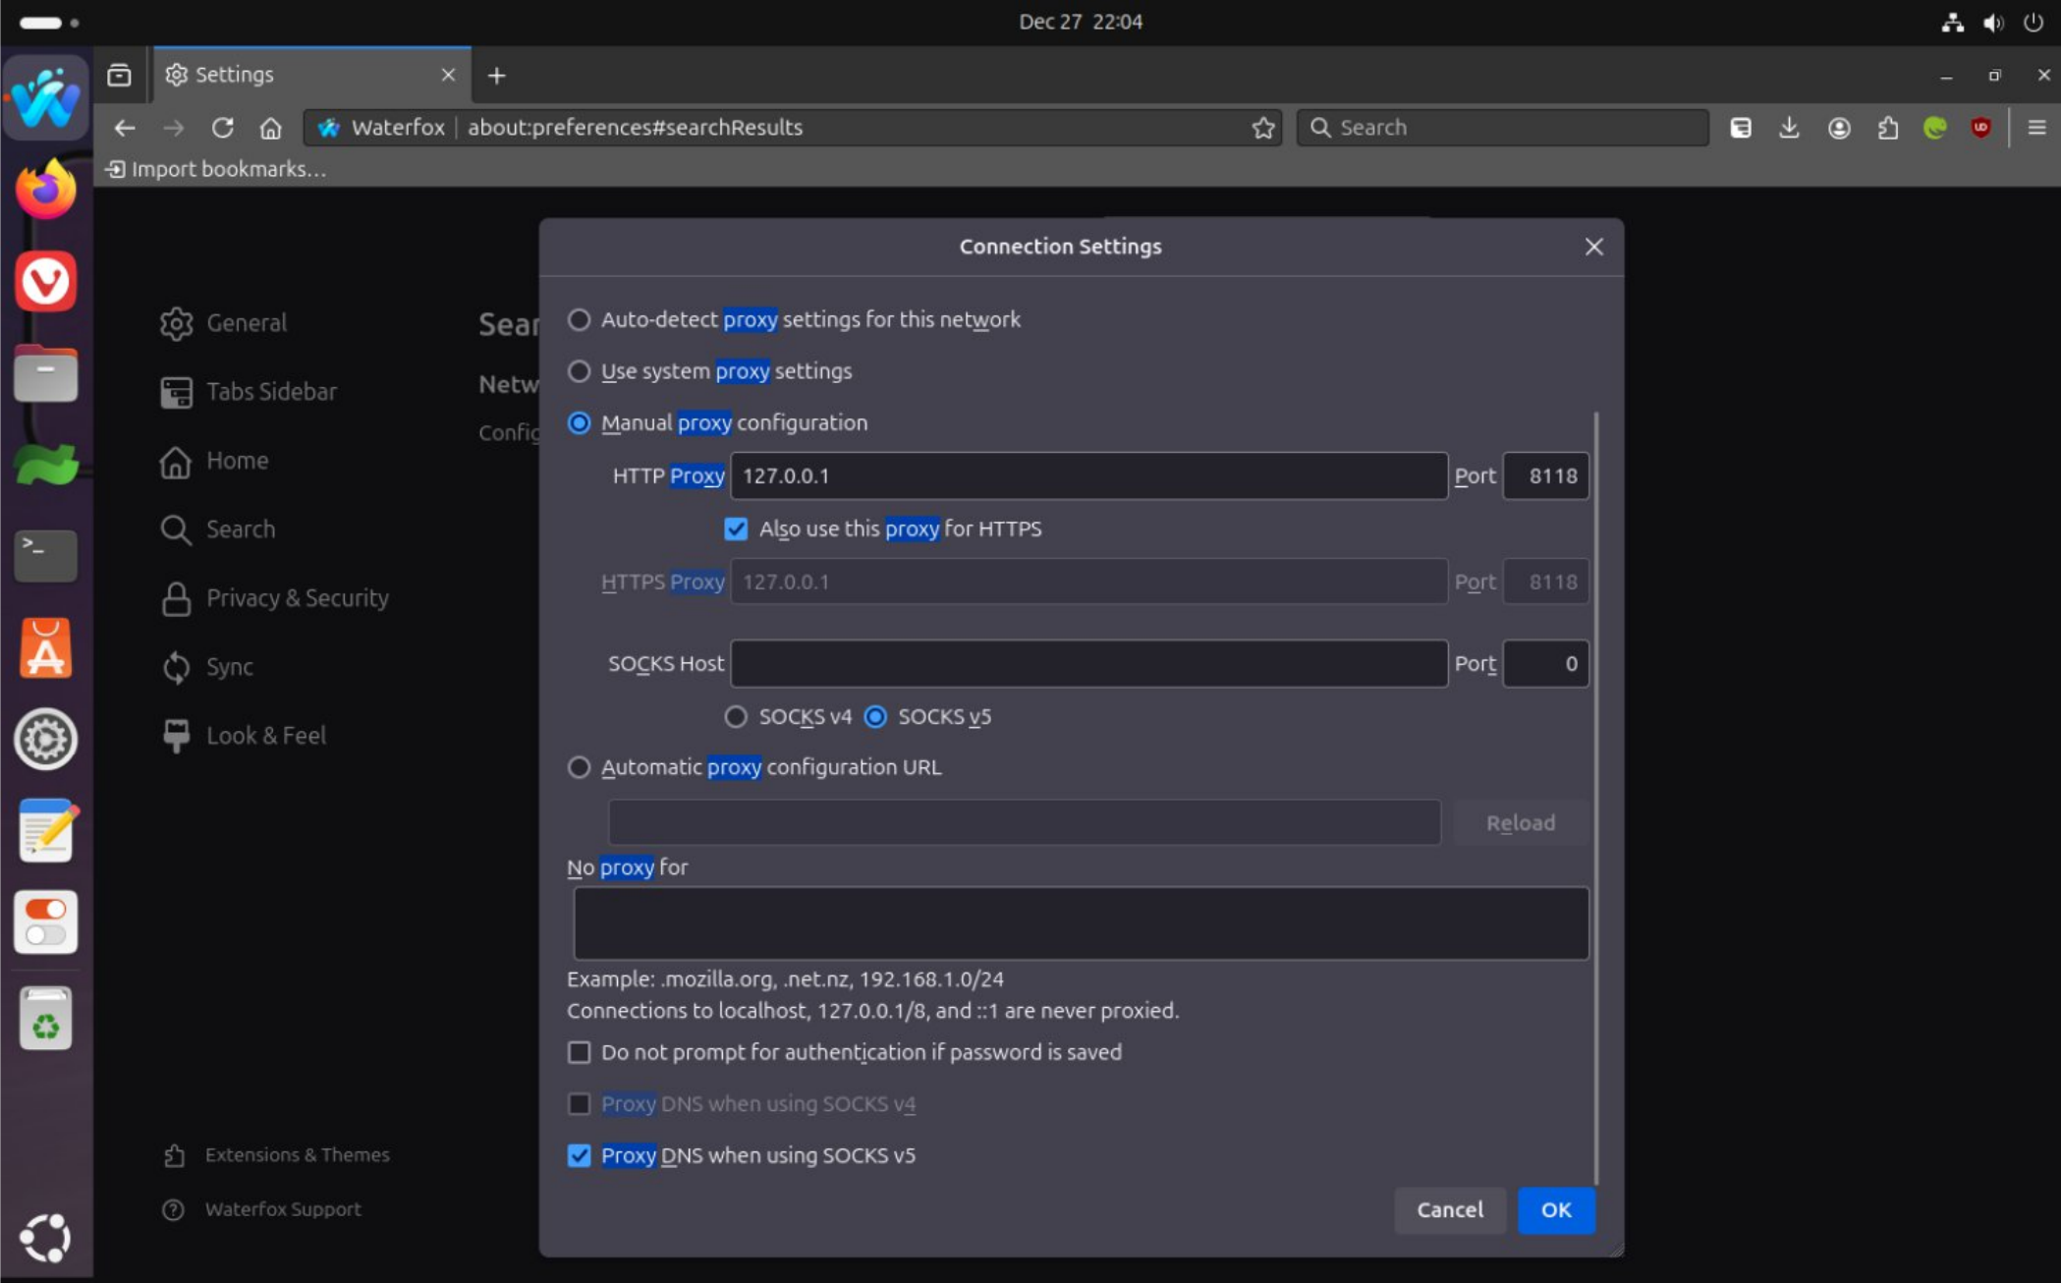Go to Look & Feel settings section

pyautogui.click(x=265, y=735)
